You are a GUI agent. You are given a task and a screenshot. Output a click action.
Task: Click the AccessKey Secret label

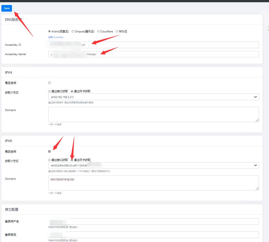click(16, 54)
